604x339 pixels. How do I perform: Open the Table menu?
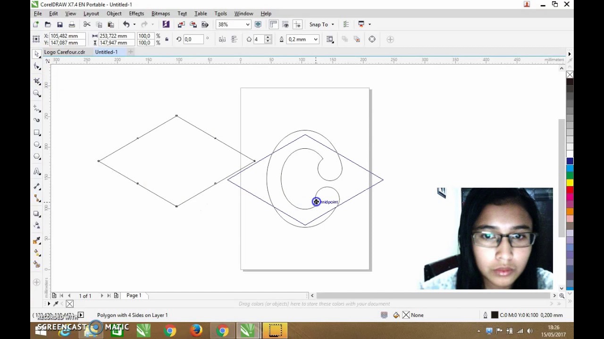[201, 14]
